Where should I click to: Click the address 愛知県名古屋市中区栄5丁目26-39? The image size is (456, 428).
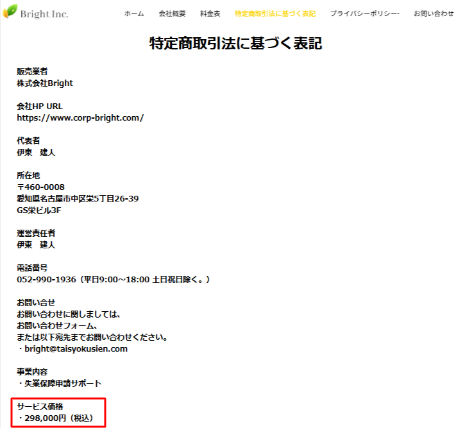point(78,199)
